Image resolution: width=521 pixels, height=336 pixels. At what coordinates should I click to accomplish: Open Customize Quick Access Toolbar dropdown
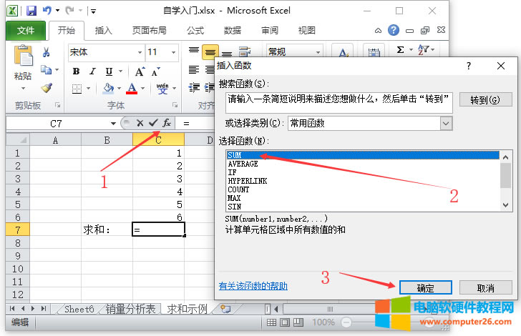[x=93, y=11]
